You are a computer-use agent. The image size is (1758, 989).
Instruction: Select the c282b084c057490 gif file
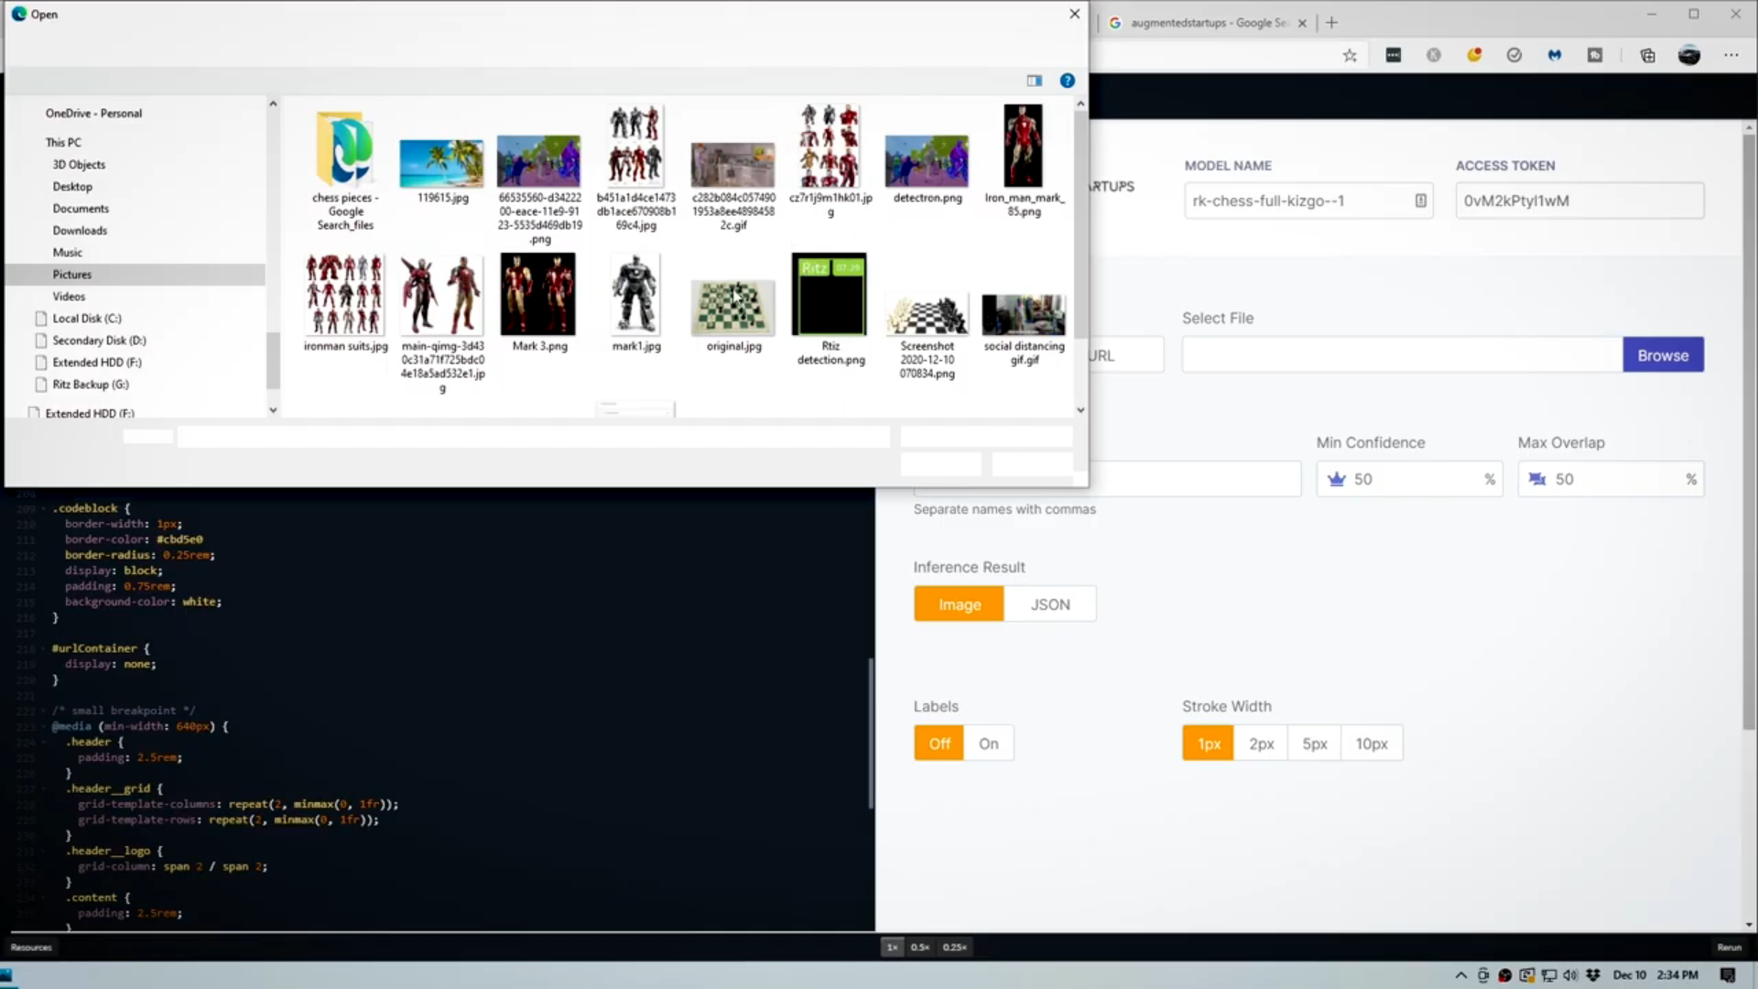(x=733, y=186)
